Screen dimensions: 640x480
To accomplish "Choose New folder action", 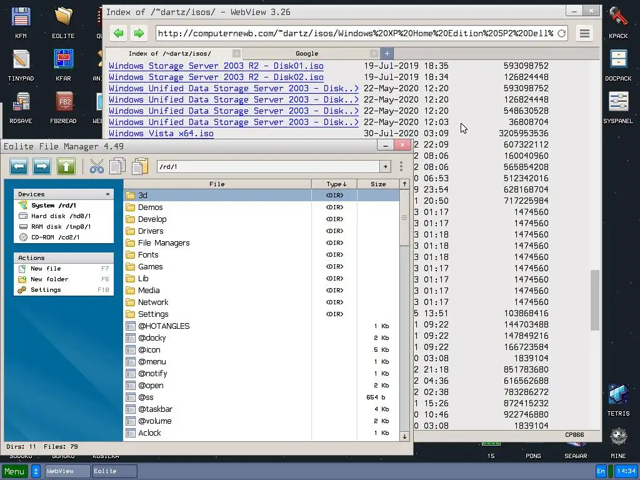I will (x=64, y=279).
